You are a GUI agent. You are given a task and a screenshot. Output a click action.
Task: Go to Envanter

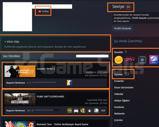click(119, 81)
